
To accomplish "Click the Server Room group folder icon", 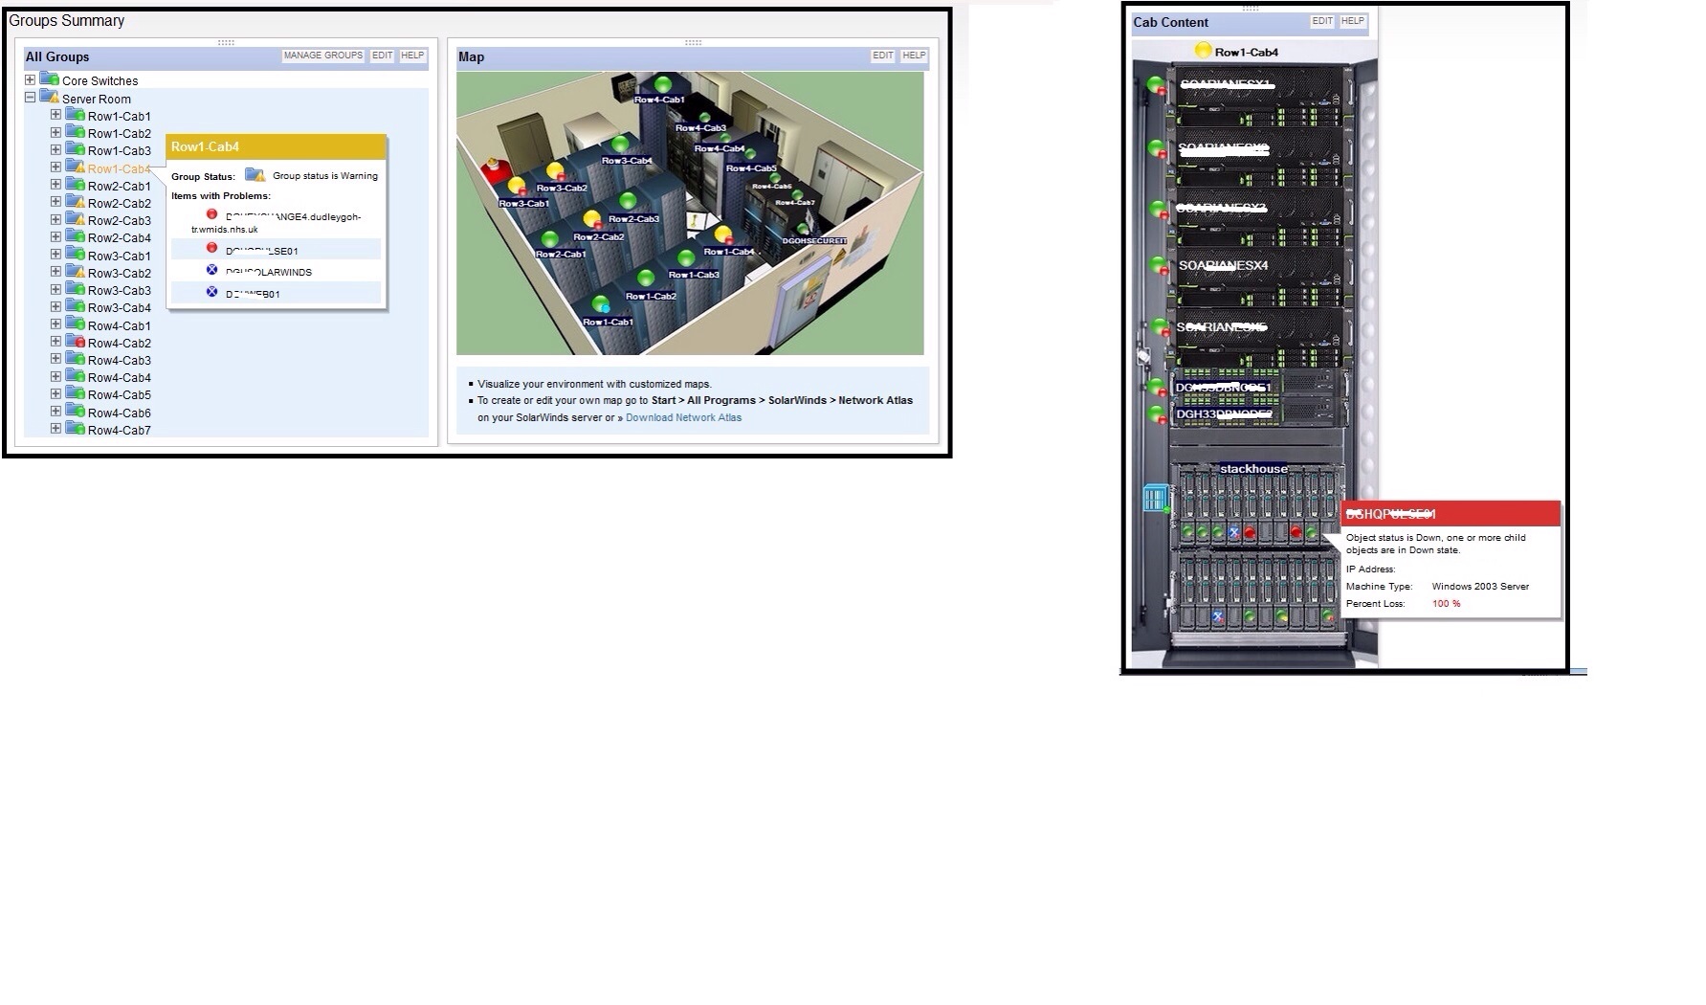I will click(x=49, y=98).
